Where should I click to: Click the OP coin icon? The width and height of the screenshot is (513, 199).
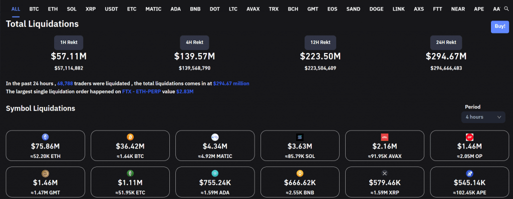[469, 137]
